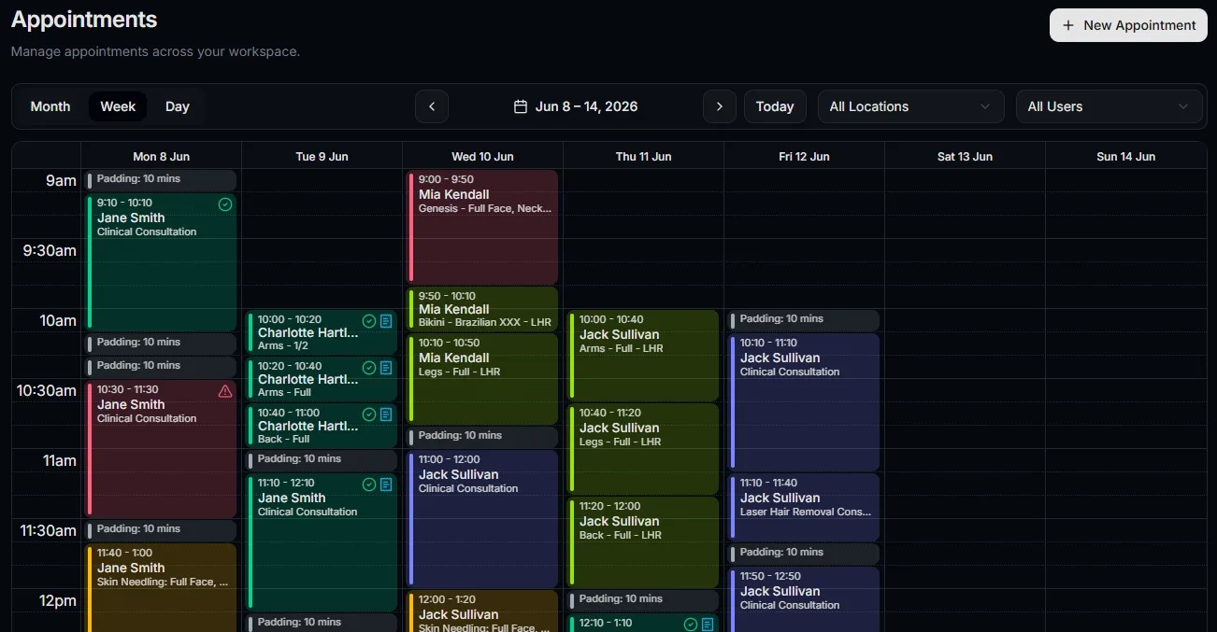Select Tuesday Padding block before Jane Smith 11:10
This screenshot has width=1217, height=632.
[x=322, y=460]
